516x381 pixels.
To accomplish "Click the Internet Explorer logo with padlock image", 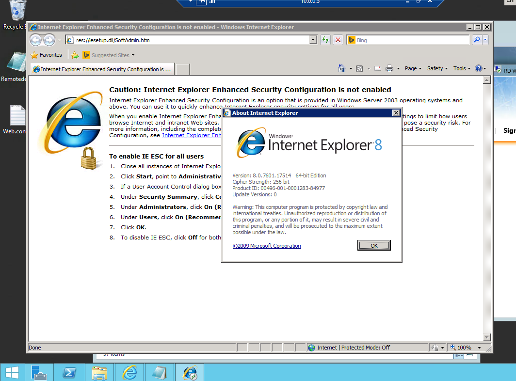I will 71,129.
